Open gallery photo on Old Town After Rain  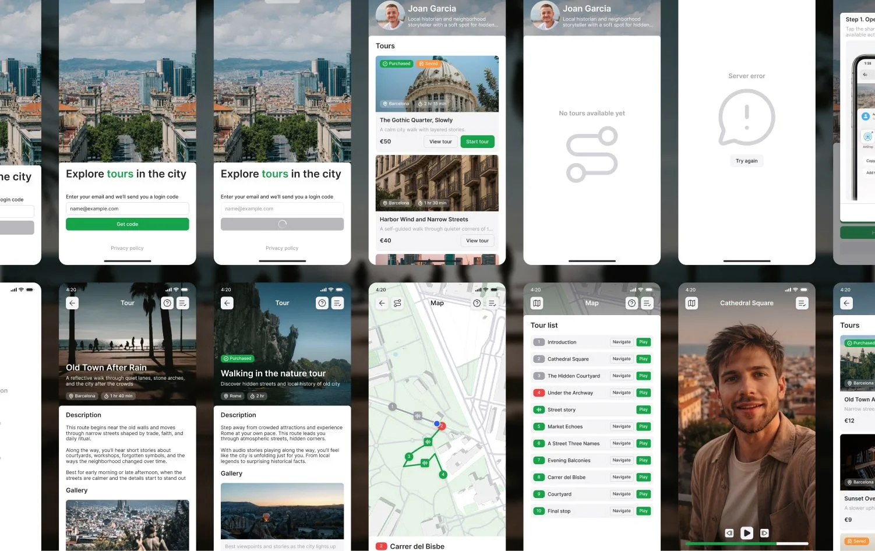point(128,525)
